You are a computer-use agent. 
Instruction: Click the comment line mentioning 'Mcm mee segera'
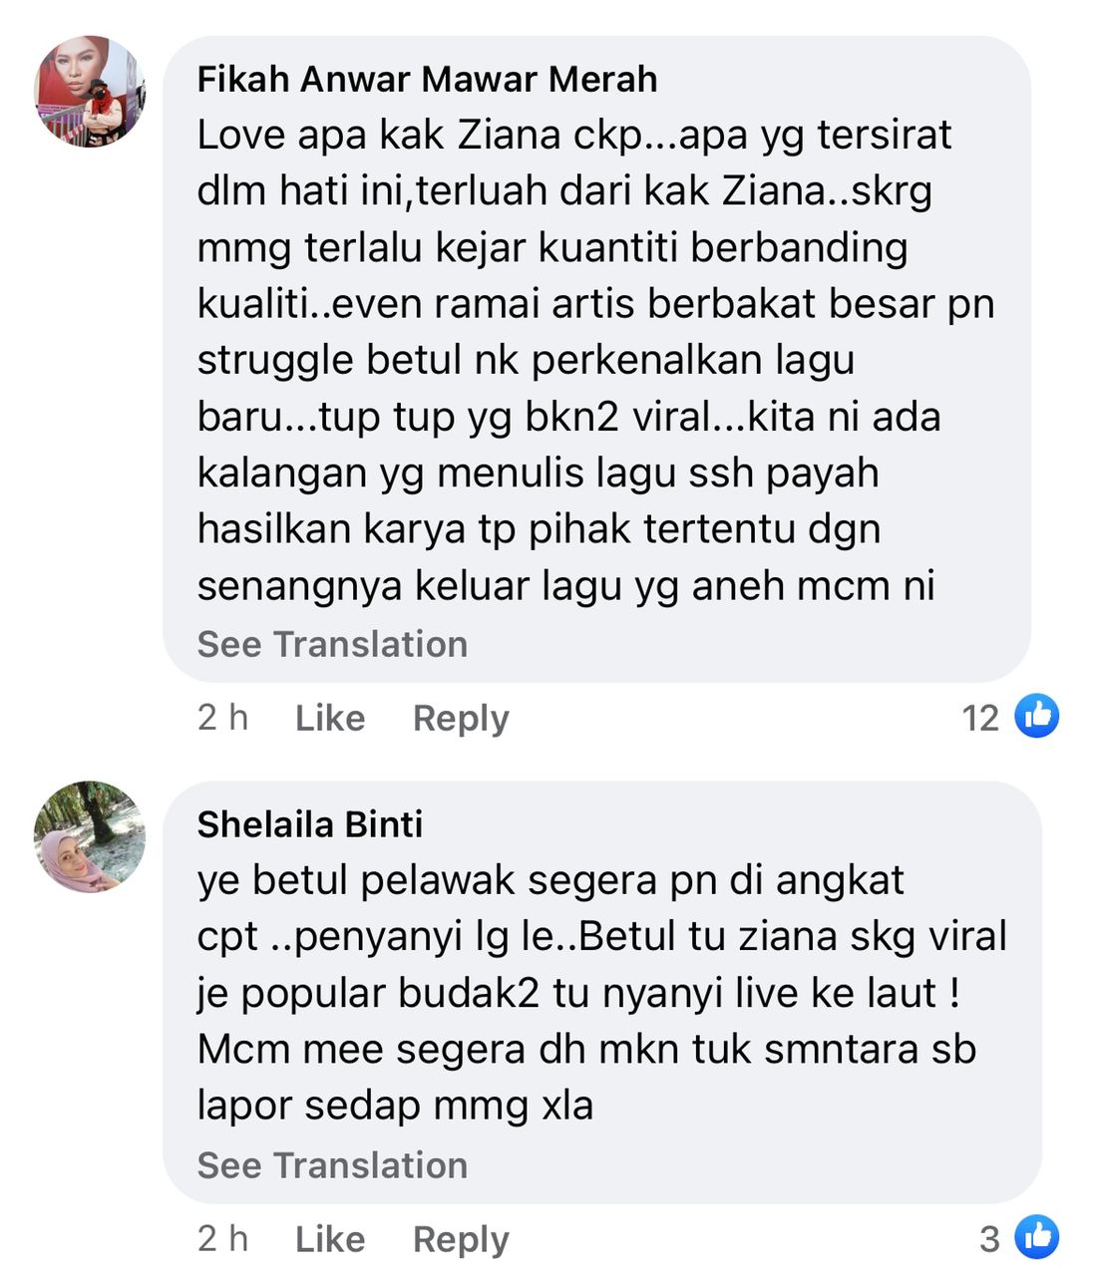tap(586, 1049)
